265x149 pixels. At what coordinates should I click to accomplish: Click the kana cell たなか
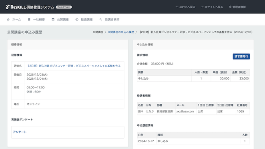point(150,111)
